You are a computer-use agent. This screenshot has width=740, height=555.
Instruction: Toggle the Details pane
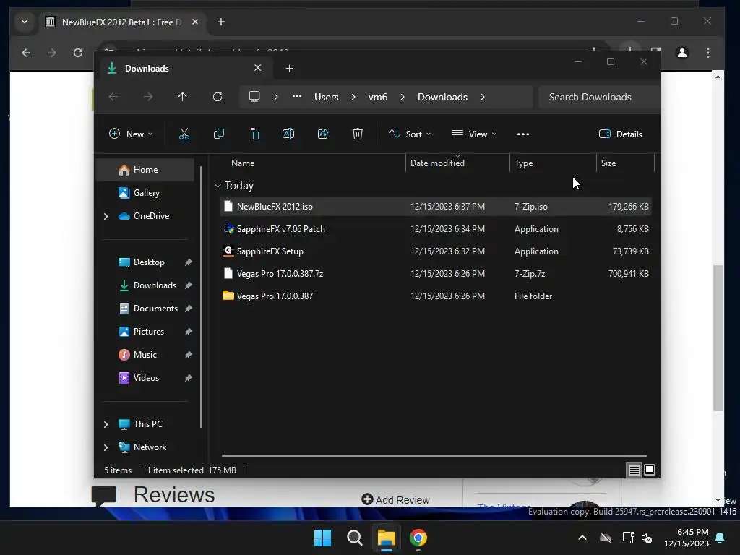[x=620, y=134]
